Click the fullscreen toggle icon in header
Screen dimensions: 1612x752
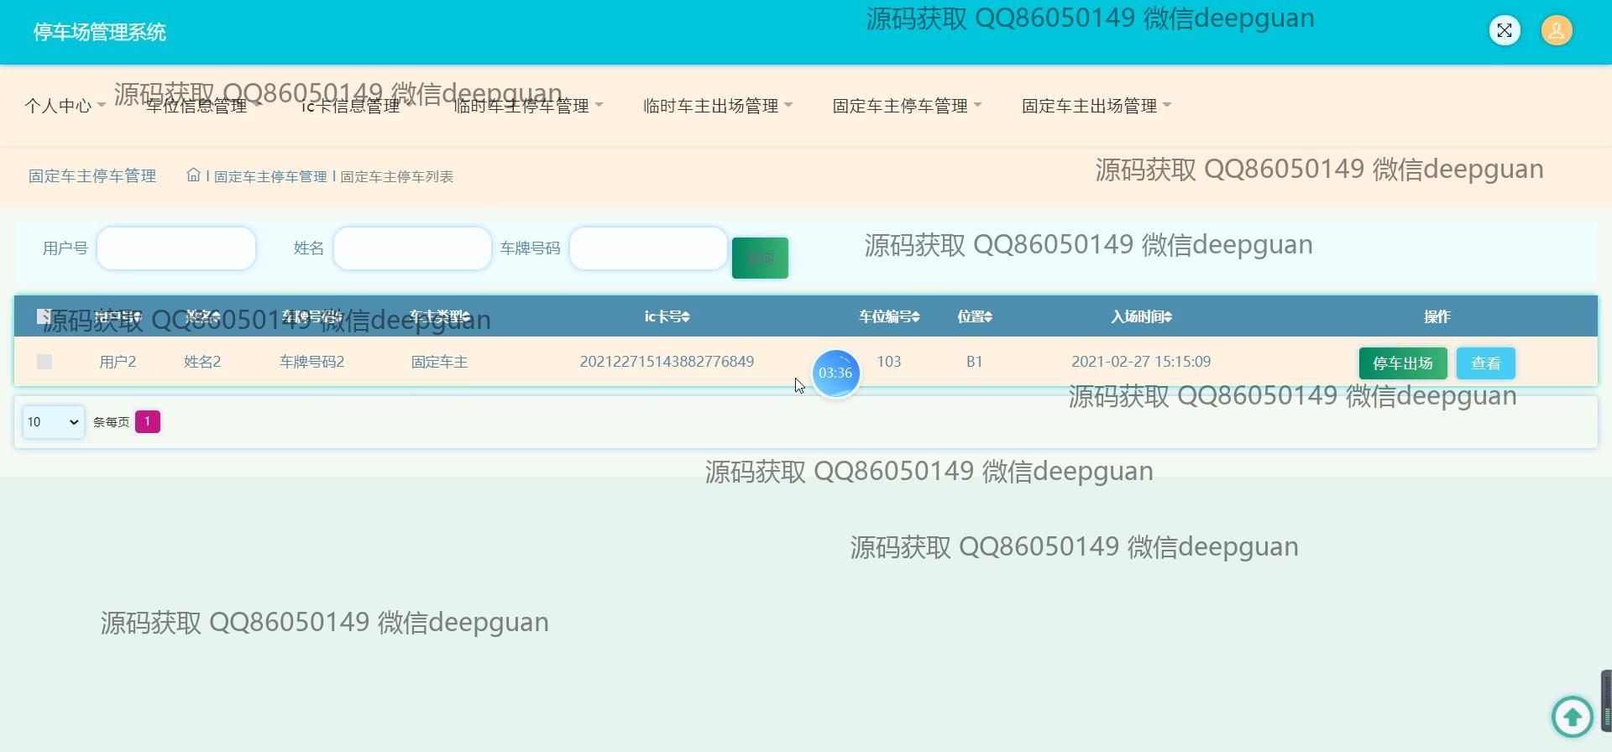pyautogui.click(x=1504, y=31)
